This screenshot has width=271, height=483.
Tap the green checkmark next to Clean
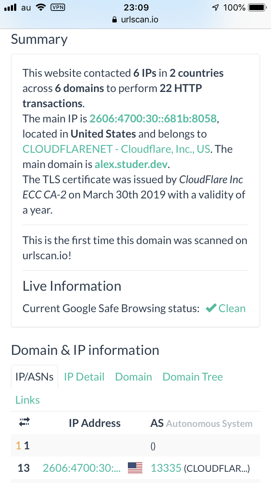pyautogui.click(x=211, y=308)
